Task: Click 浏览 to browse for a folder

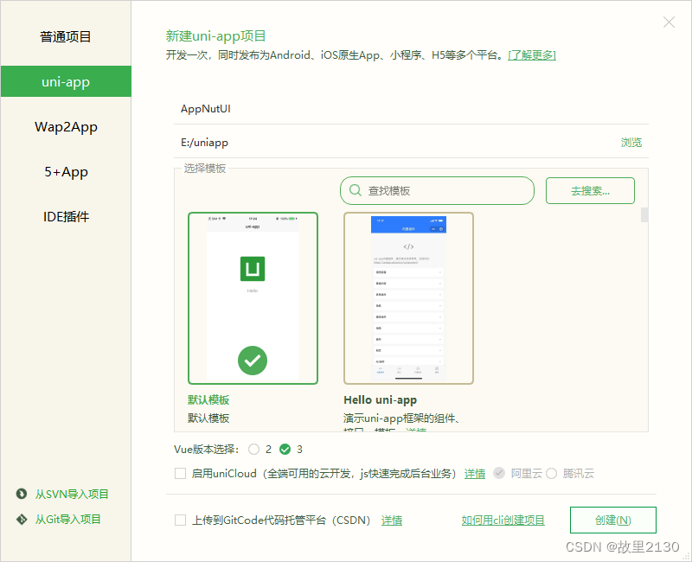Action: (631, 143)
